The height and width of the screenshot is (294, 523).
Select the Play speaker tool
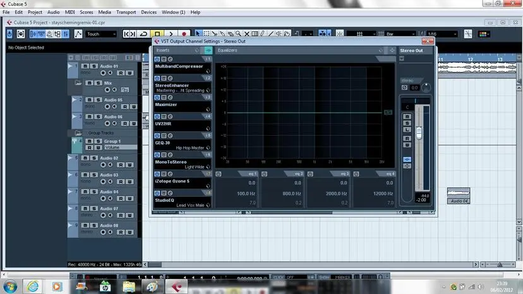[x=279, y=33]
